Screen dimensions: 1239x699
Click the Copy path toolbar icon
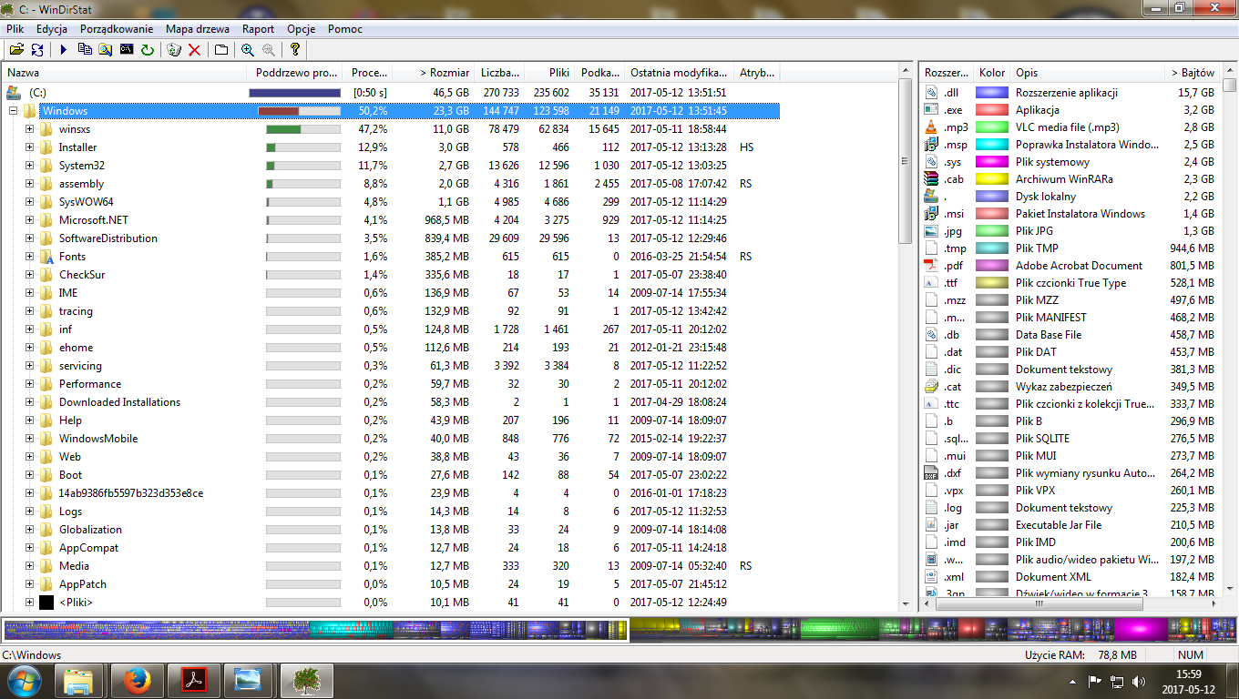click(85, 50)
